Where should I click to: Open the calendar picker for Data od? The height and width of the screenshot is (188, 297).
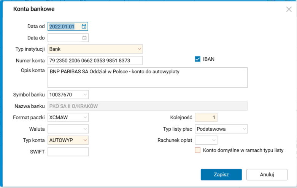84,26
